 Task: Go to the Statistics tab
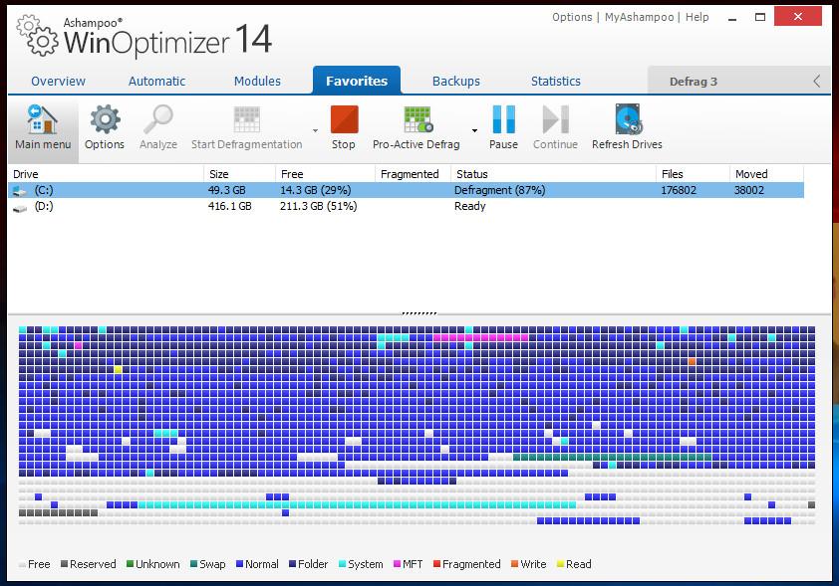[x=556, y=82]
